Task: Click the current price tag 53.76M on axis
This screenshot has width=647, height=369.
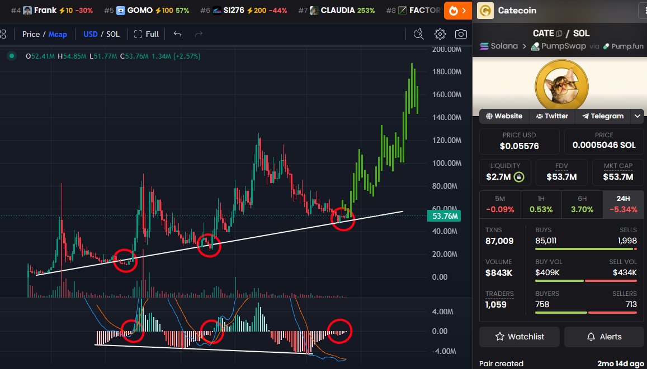Action: (444, 216)
